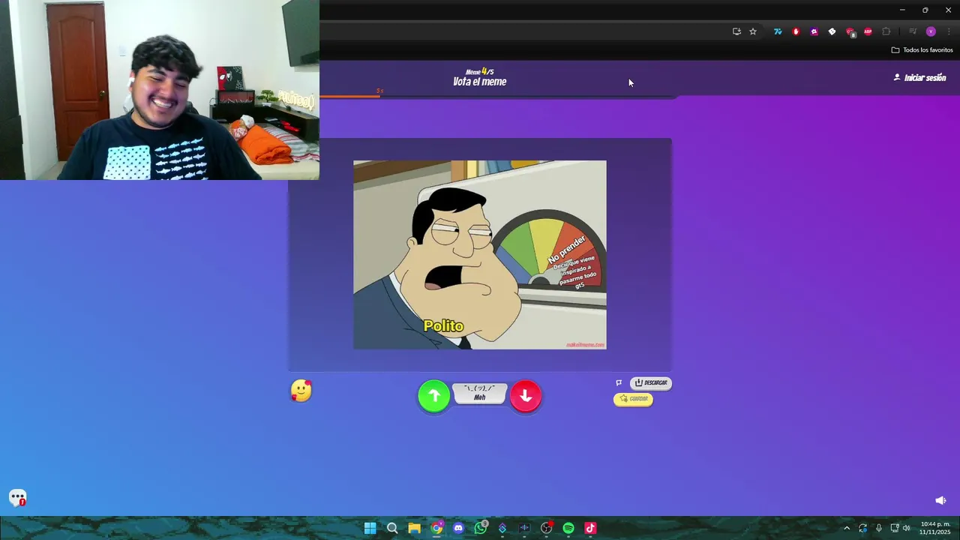
Task: Expand the hidden system tray icons
Action: [x=847, y=528]
